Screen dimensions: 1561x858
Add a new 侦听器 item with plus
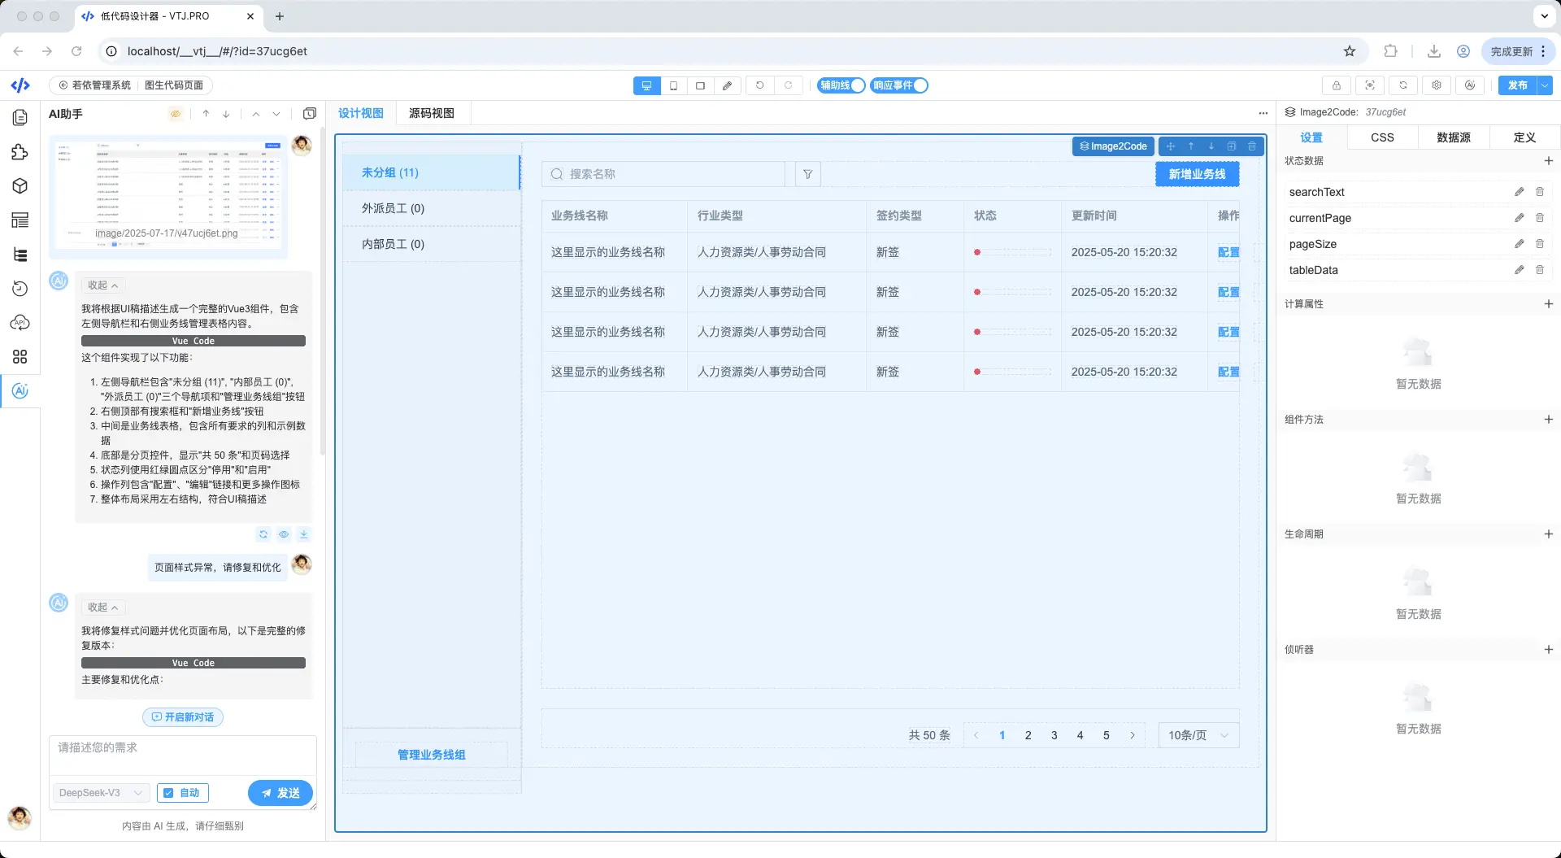click(x=1548, y=650)
